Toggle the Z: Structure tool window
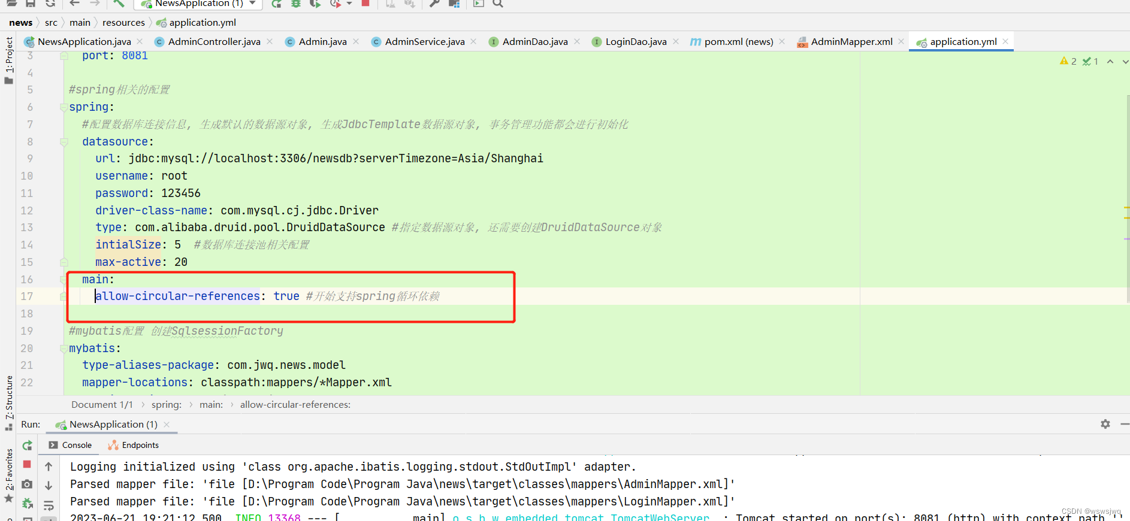Screen dimensions: 1130x521 8,402
